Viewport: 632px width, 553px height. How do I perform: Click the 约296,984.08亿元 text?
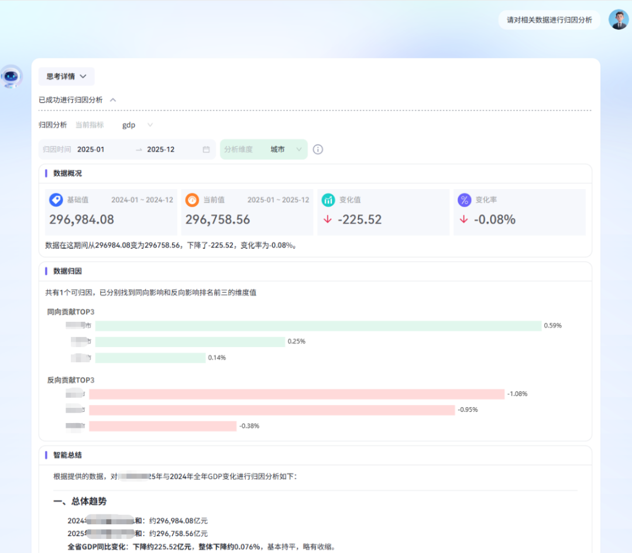point(178,521)
